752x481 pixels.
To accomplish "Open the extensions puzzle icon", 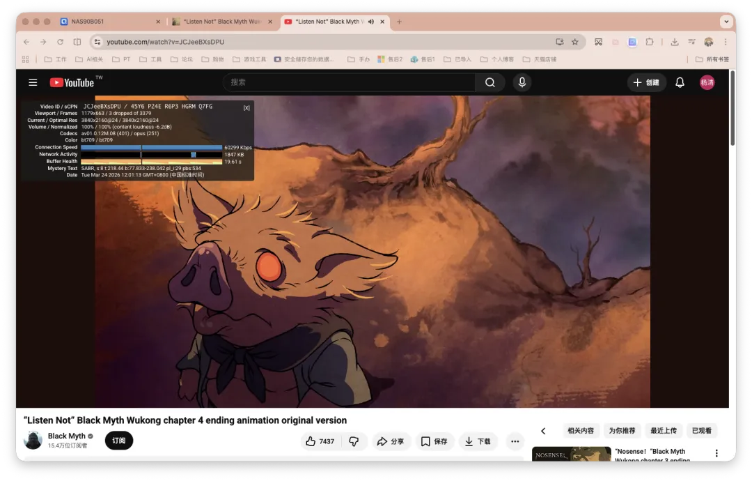I will point(650,42).
